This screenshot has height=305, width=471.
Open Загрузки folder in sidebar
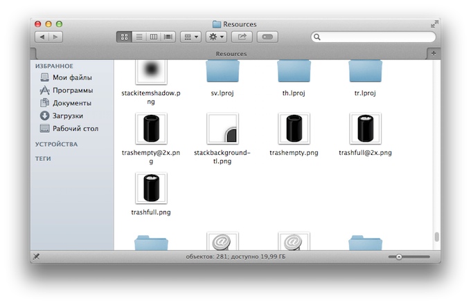tap(68, 116)
